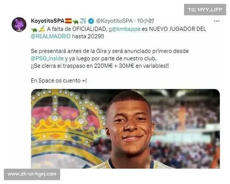Open KoyotitoSPA's purple profile avatar
Viewport: 230px width, 184px height.
click(x=19, y=25)
